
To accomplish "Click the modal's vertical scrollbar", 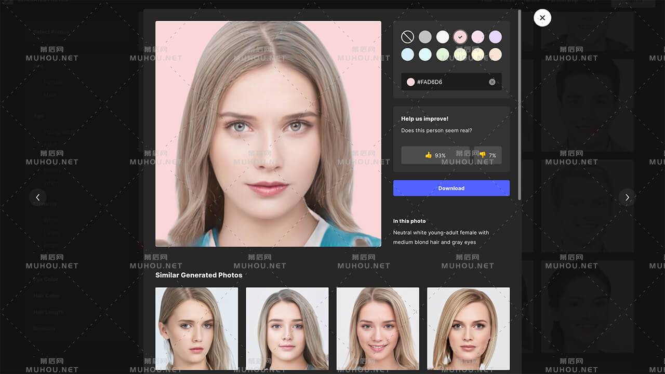I will click(519, 104).
